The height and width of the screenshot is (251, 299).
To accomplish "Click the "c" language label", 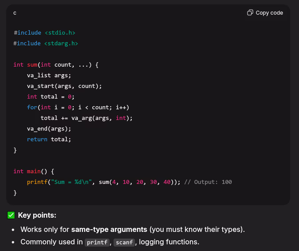I will click(x=15, y=13).
